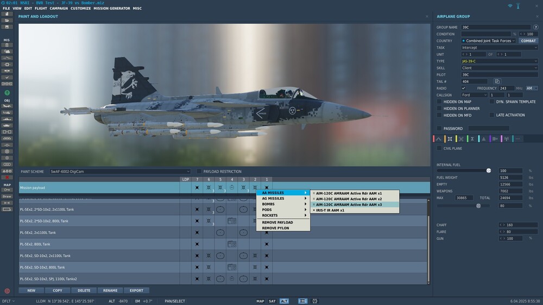
Task: Click the save mission disk icon
Action: coord(7,27)
